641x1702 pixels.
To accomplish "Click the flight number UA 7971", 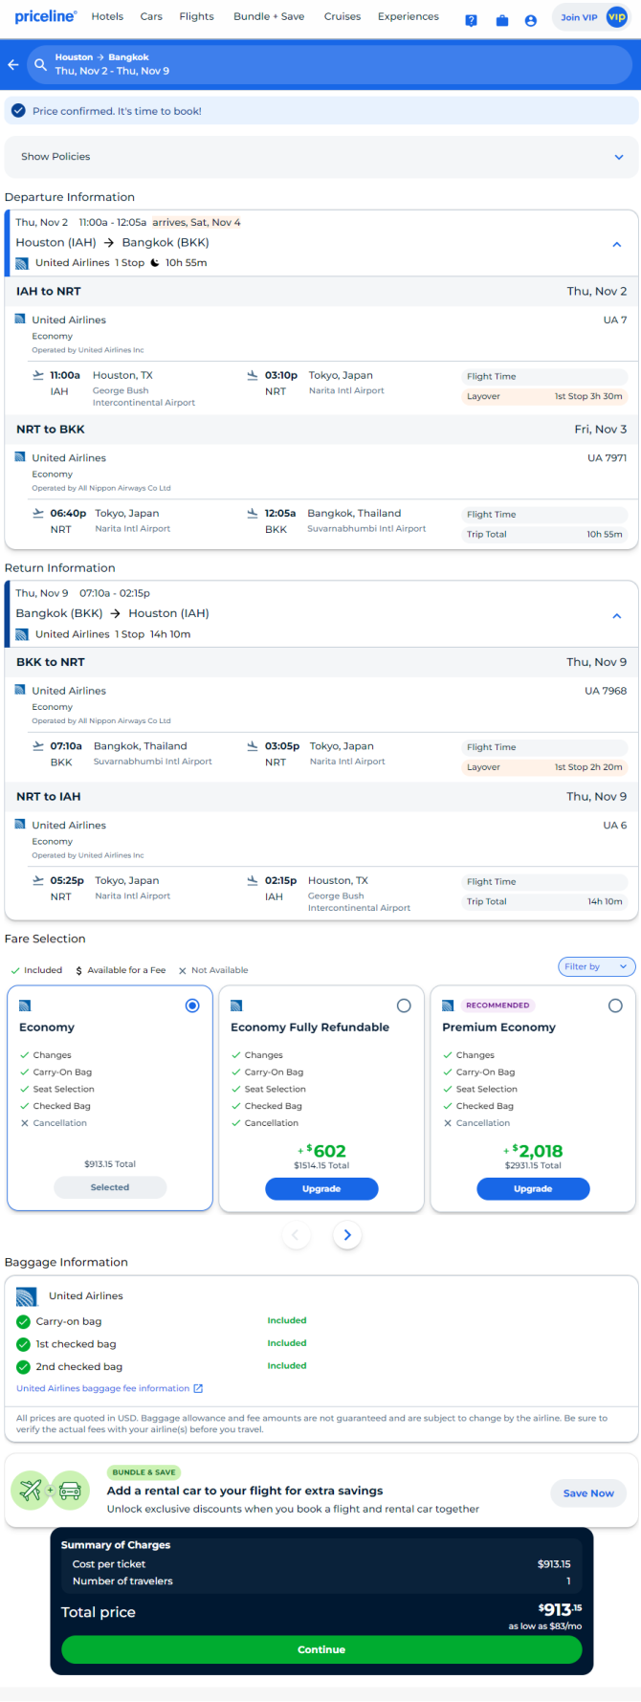I will click(x=608, y=458).
